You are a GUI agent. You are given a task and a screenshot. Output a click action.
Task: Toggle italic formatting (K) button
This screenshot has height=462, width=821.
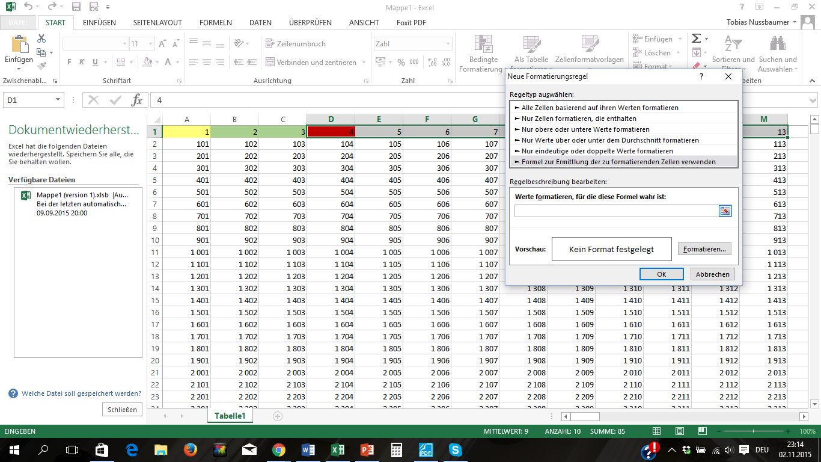pos(82,62)
